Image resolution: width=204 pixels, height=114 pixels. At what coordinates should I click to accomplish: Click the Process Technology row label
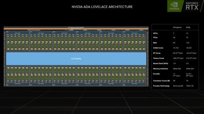click(161, 86)
